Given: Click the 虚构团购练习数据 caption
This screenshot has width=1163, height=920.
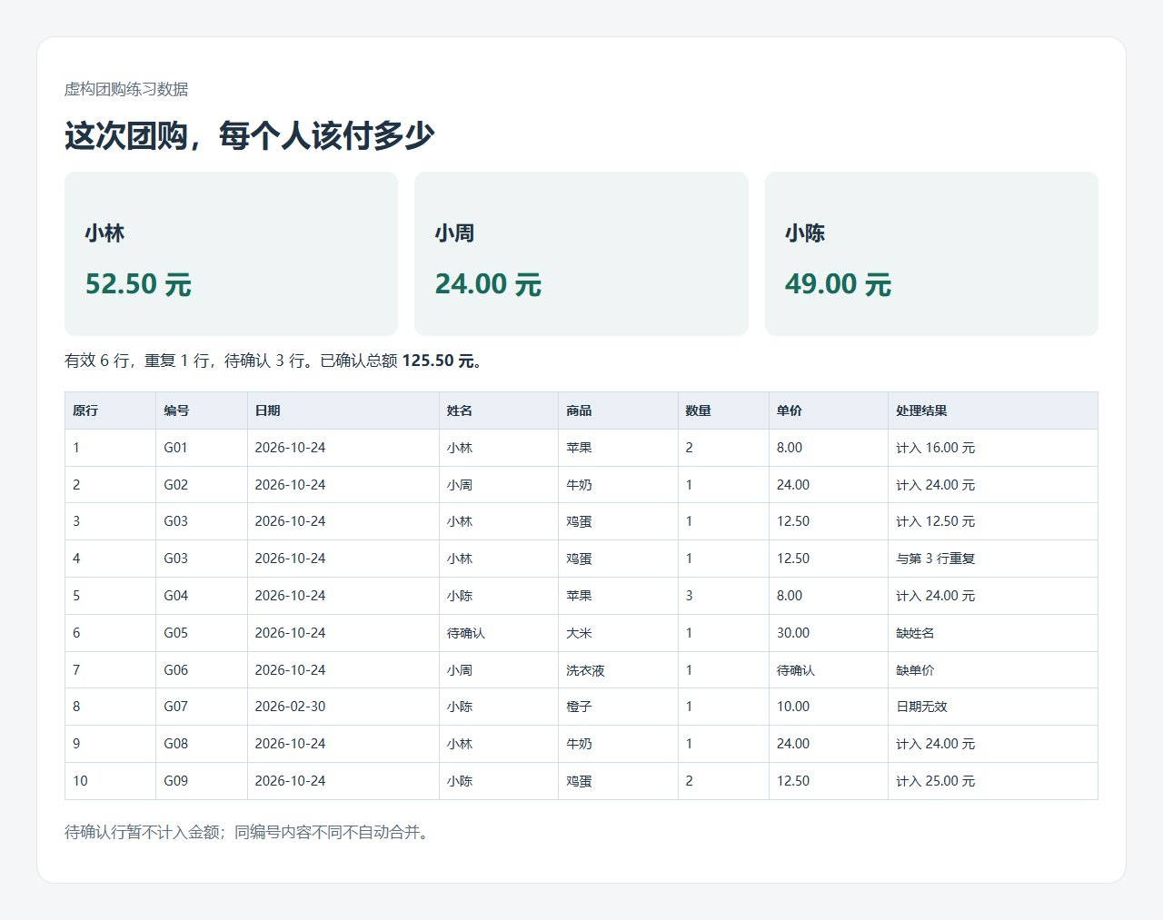Looking at the screenshot, I should (x=126, y=89).
